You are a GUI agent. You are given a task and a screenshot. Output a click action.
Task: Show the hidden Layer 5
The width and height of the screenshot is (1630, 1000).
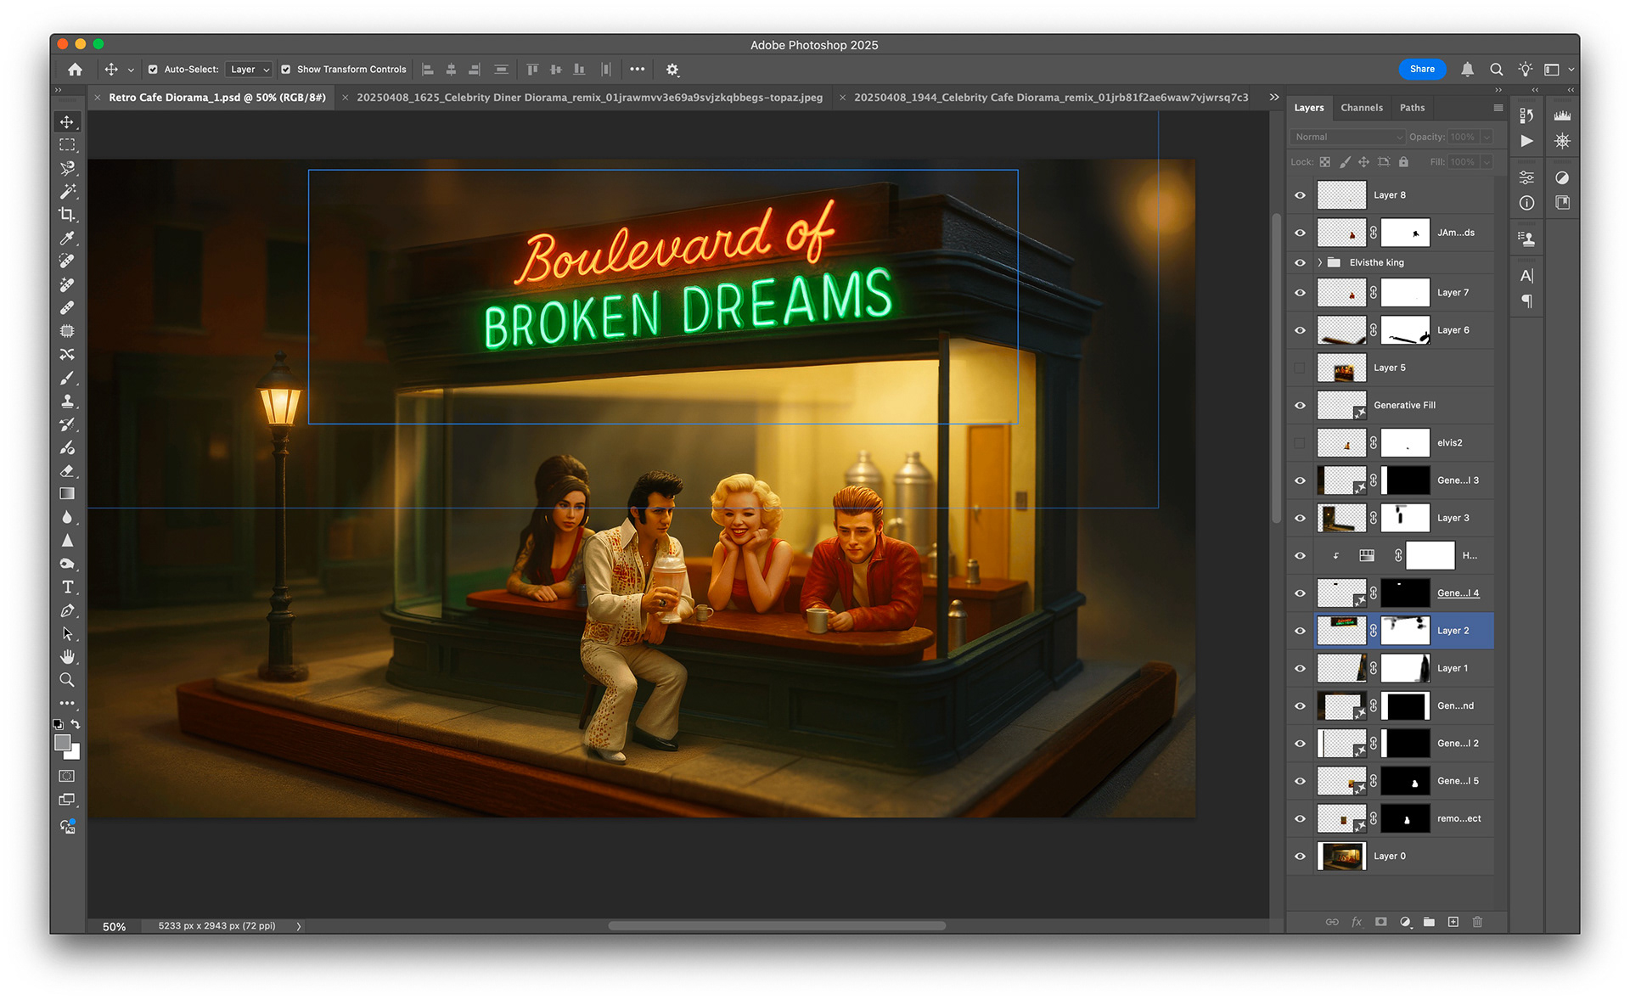[1300, 368]
